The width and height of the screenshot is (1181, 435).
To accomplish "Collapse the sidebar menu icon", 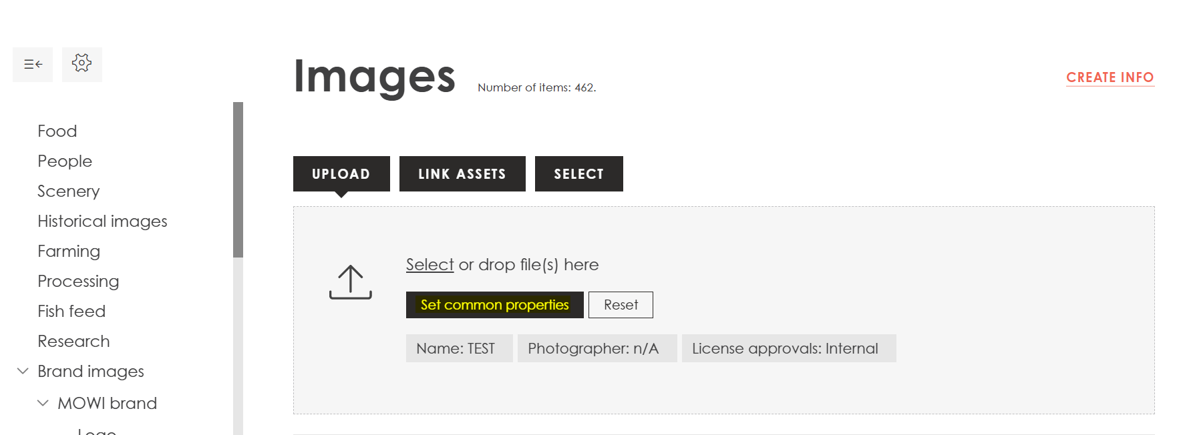I will coord(33,65).
